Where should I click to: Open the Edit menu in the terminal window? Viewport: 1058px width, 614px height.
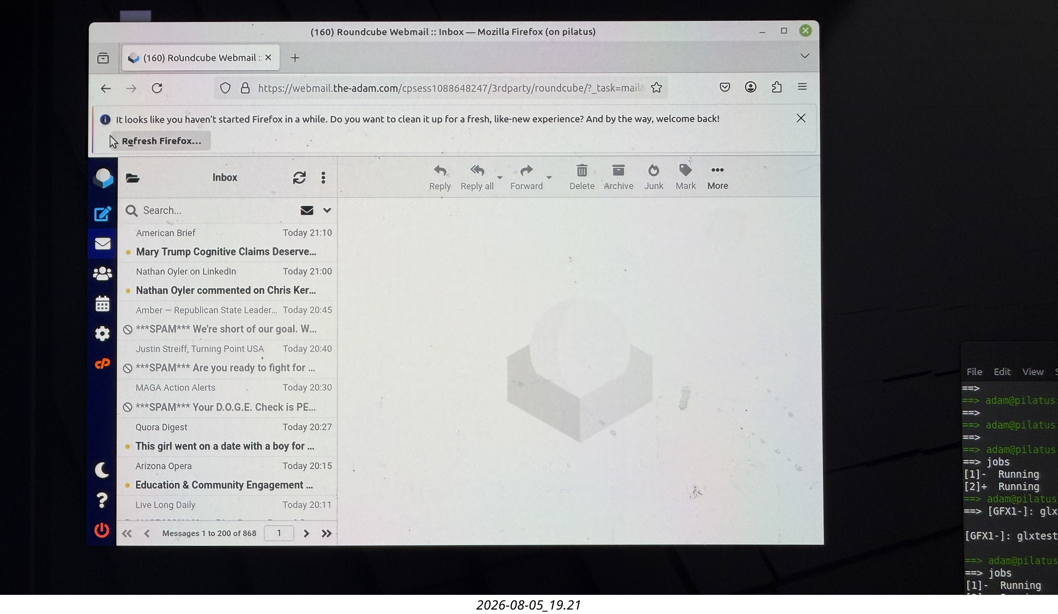(1002, 372)
